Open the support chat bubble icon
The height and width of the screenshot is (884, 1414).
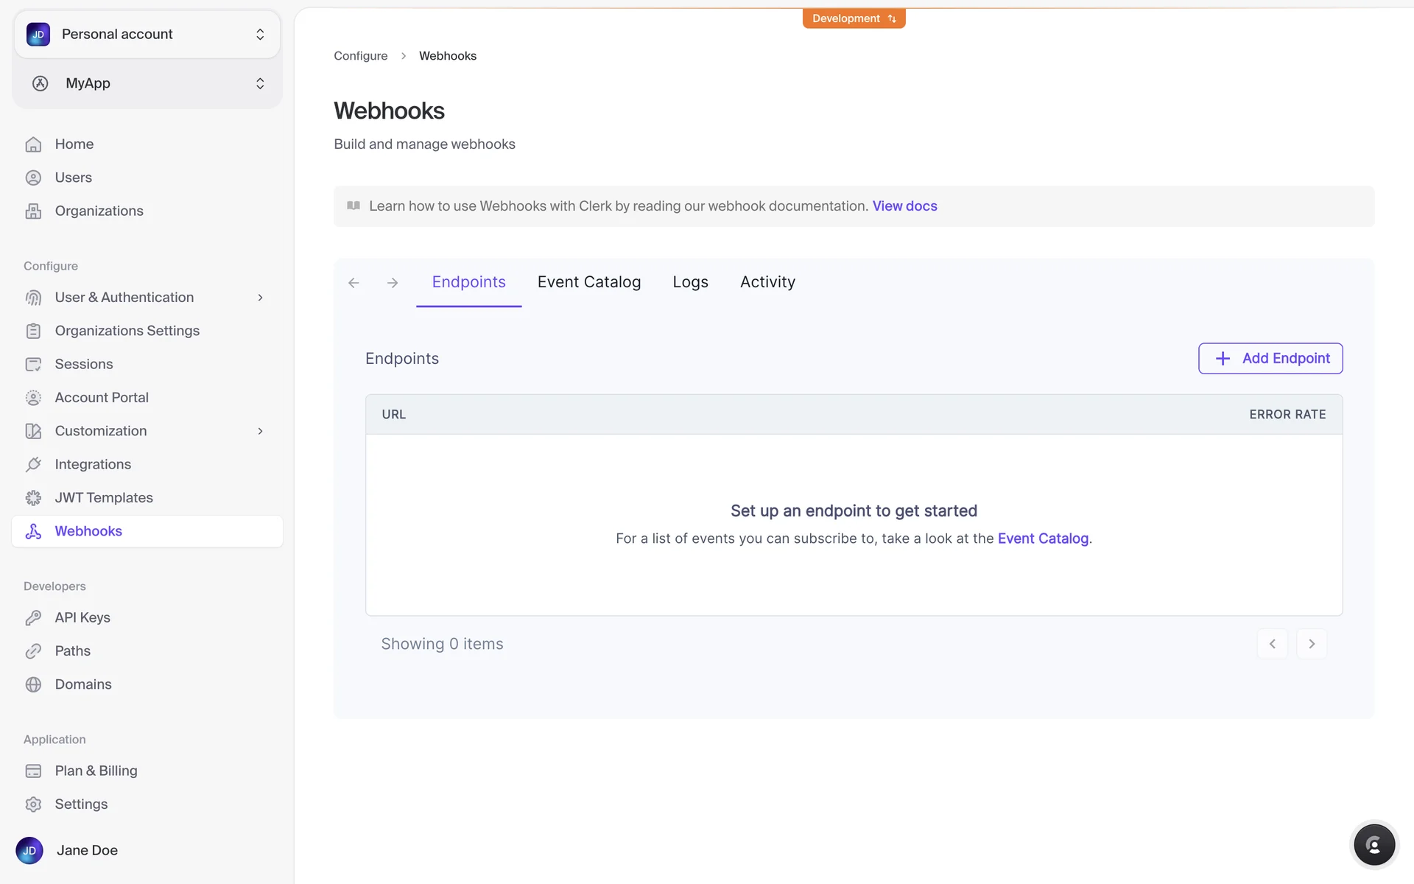coord(1373,844)
